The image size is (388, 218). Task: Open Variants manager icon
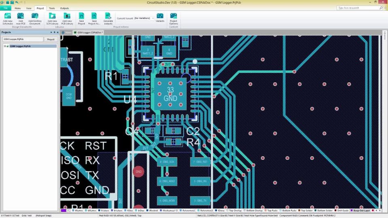[x=160, y=16]
